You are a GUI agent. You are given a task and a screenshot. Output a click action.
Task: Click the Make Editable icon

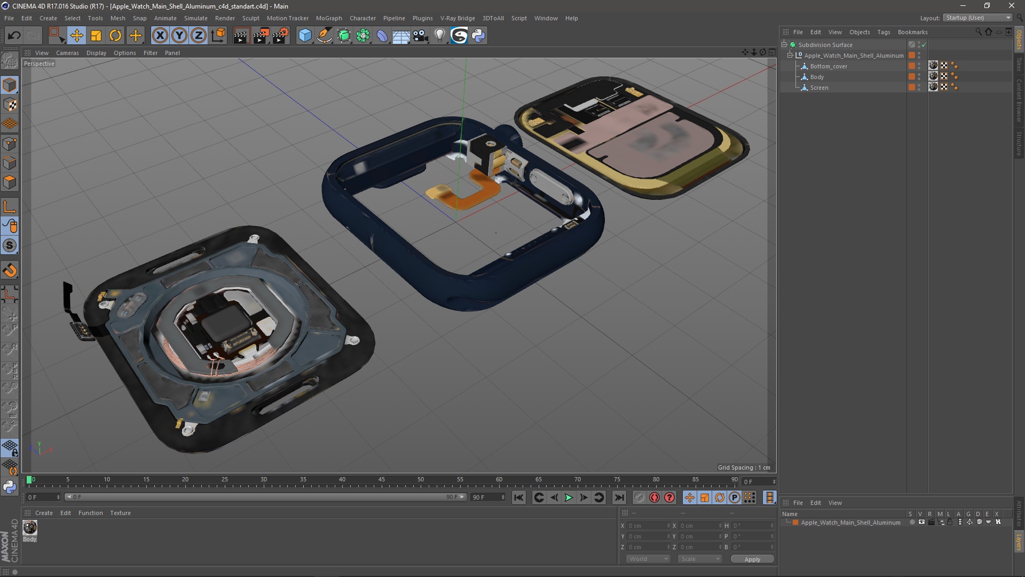click(x=10, y=60)
